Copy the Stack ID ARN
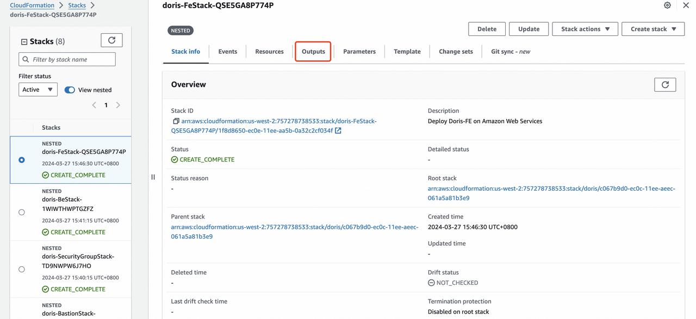Image resolution: width=696 pixels, height=319 pixels. tap(176, 121)
